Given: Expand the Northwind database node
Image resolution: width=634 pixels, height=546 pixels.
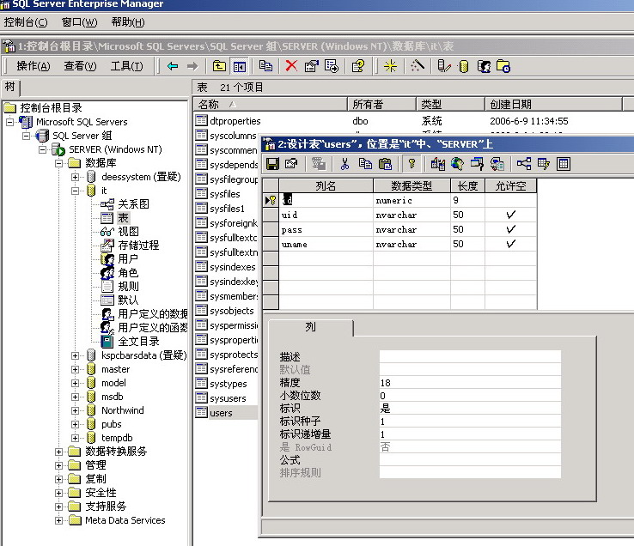Looking at the screenshot, I should click(x=76, y=410).
